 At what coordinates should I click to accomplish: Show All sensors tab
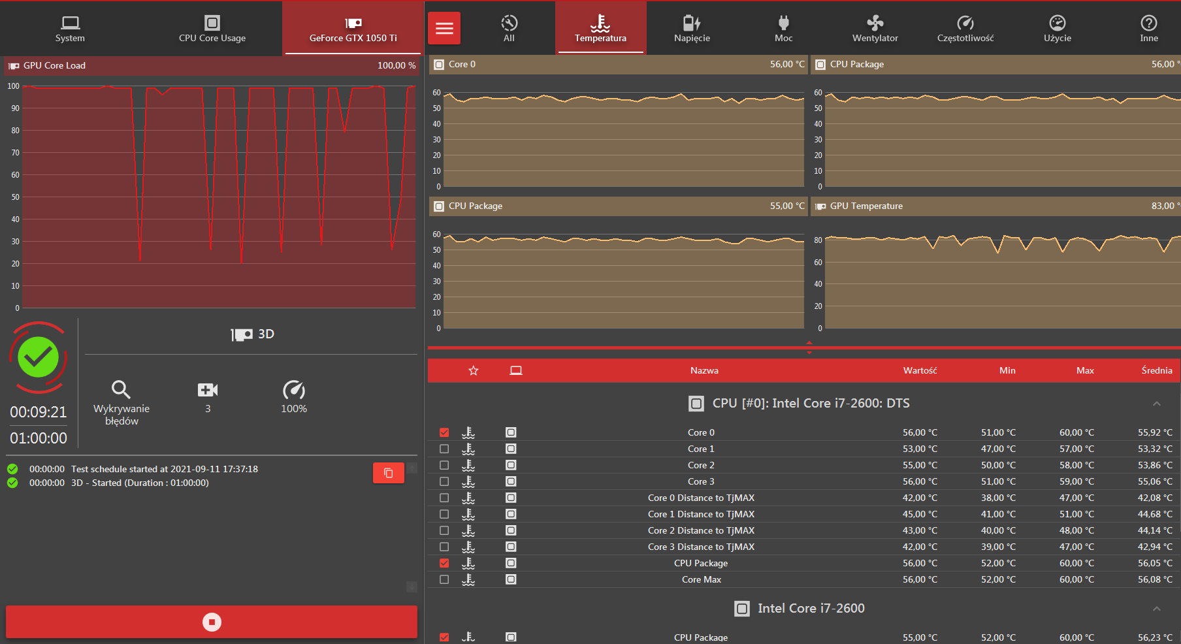510,28
